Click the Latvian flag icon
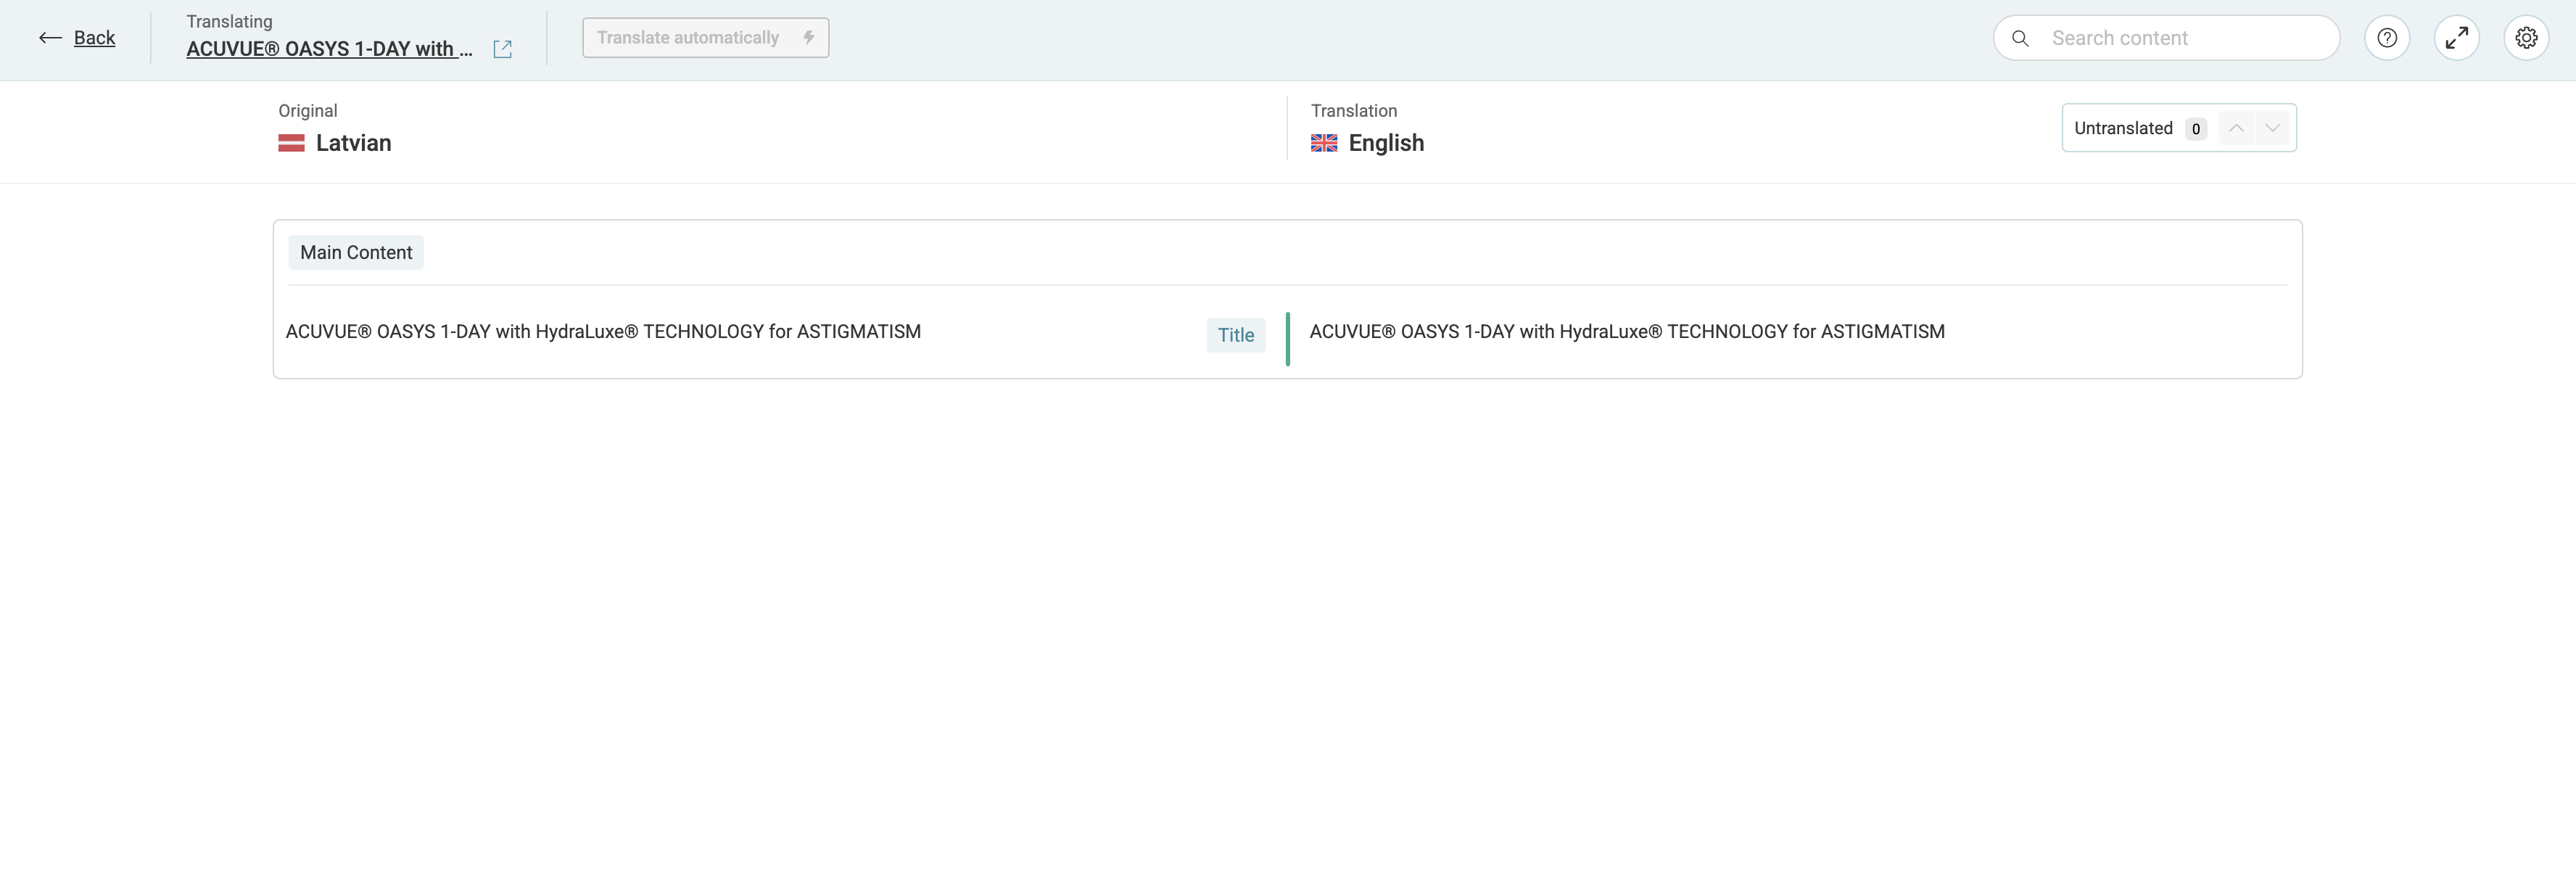The image size is (2576, 885). click(291, 143)
